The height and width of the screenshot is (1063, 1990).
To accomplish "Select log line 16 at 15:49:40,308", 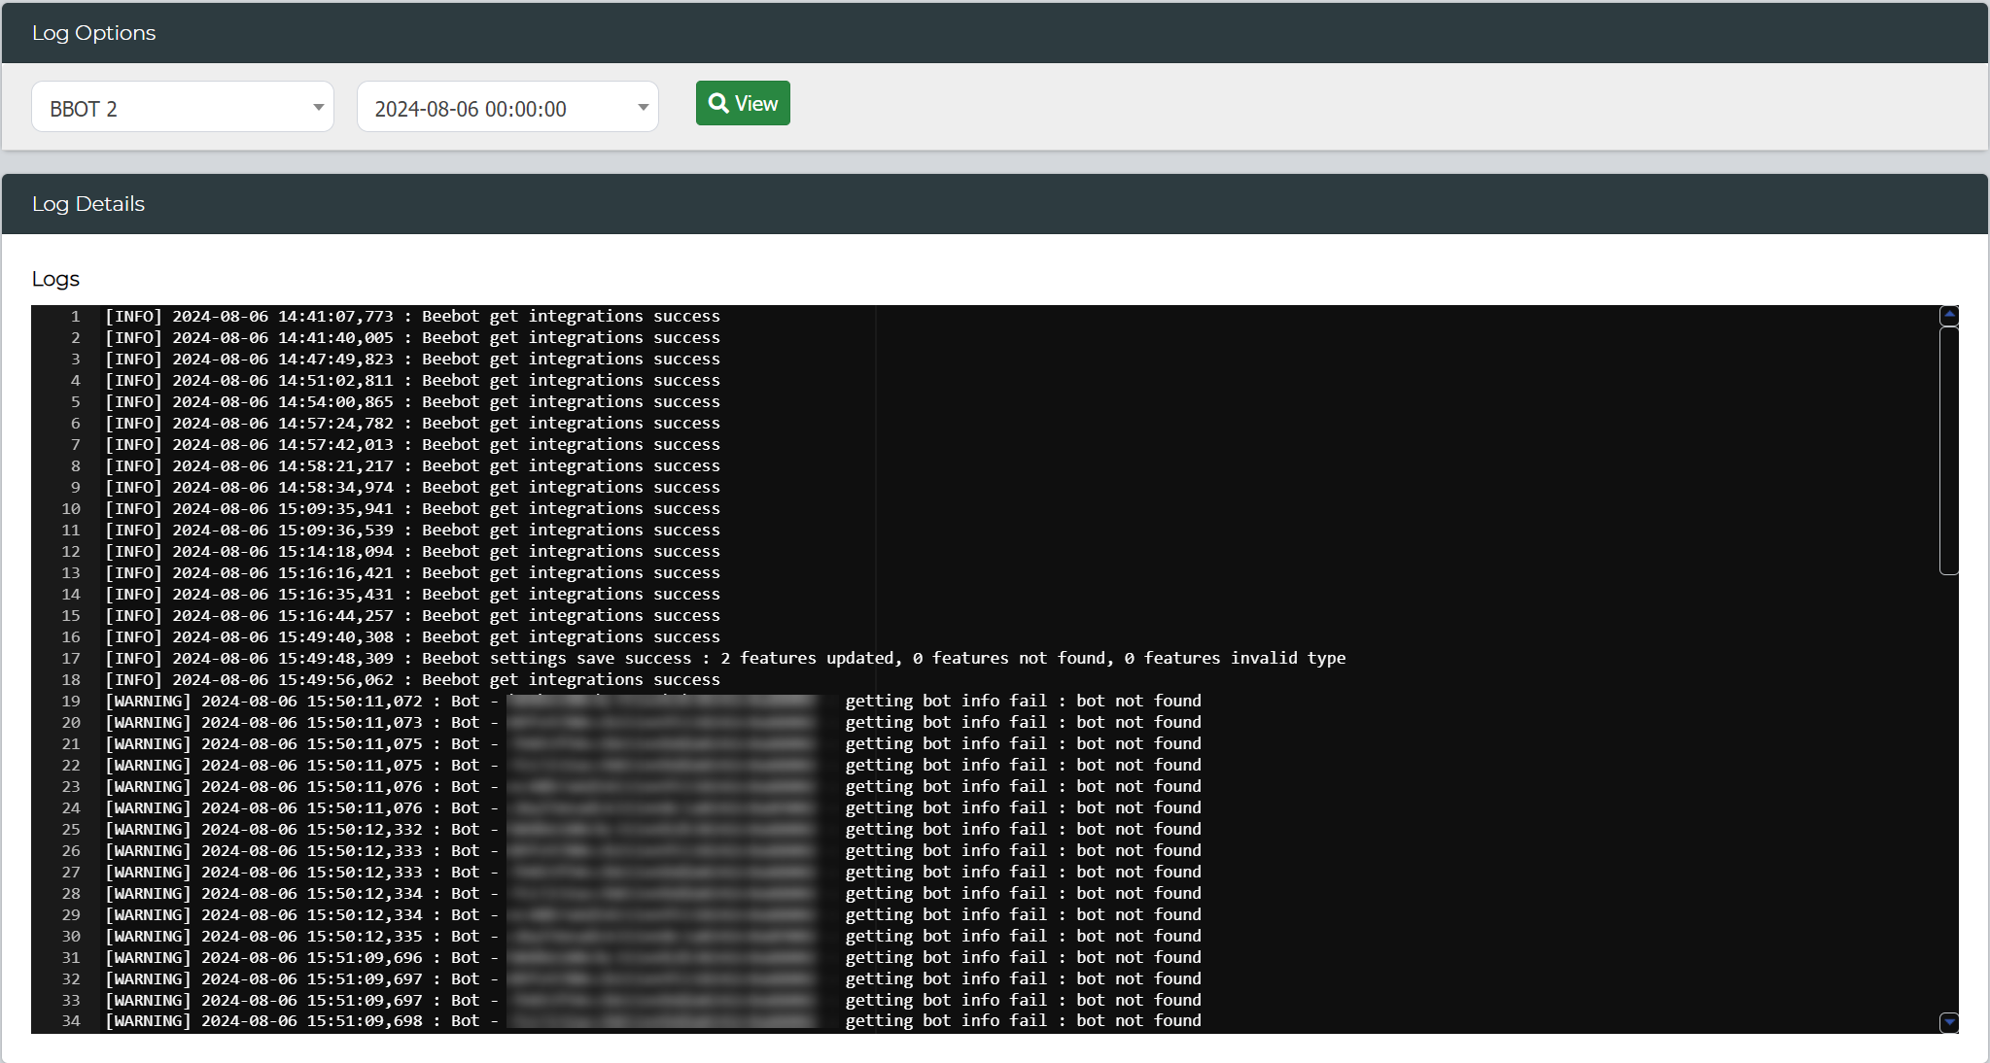I will tap(412, 636).
